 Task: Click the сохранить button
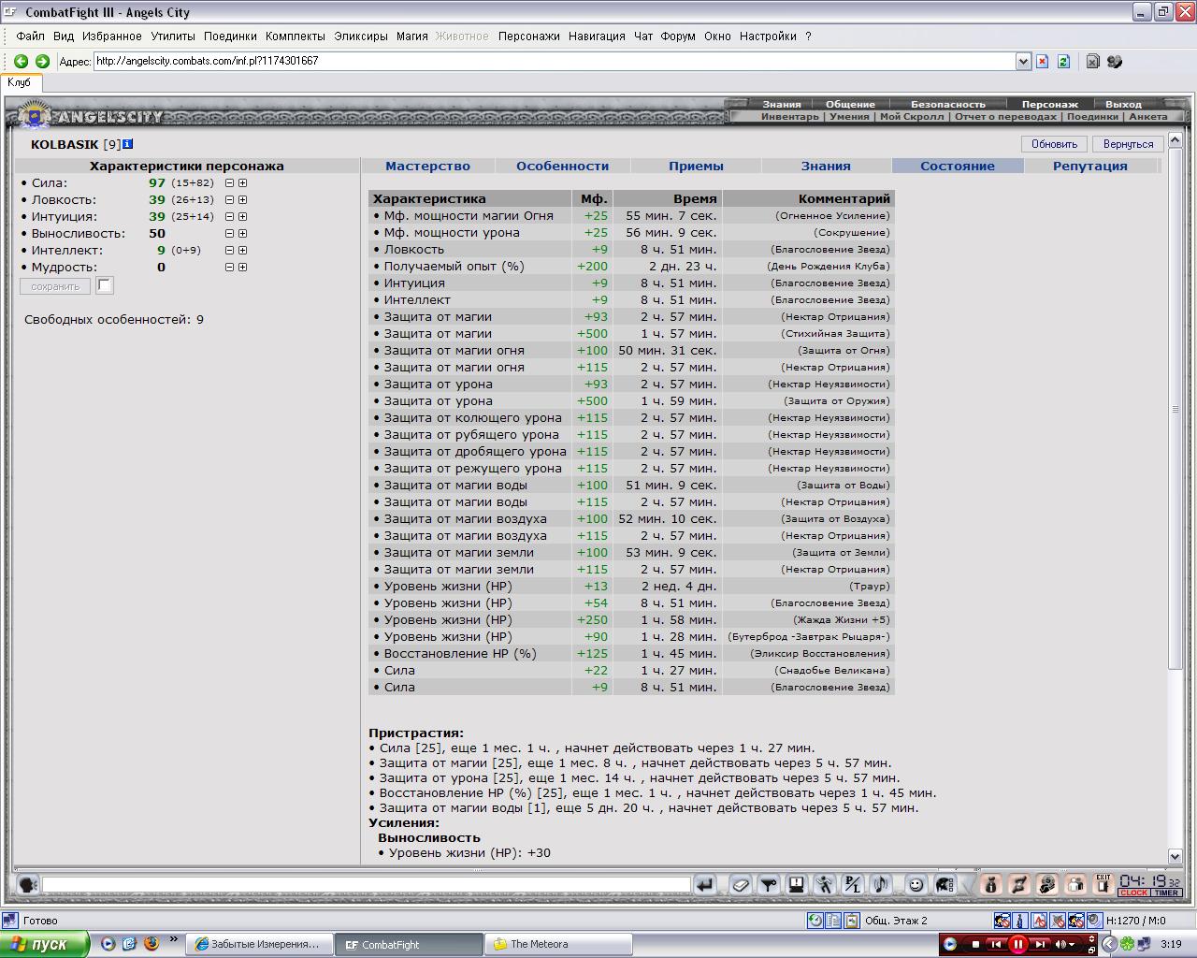pos(55,286)
